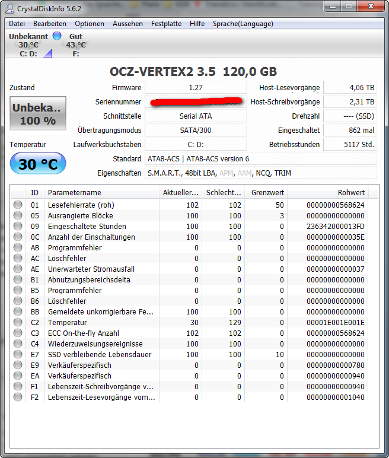Click status orb of E9 Verkäuferspezifisch row

[x=18, y=365]
